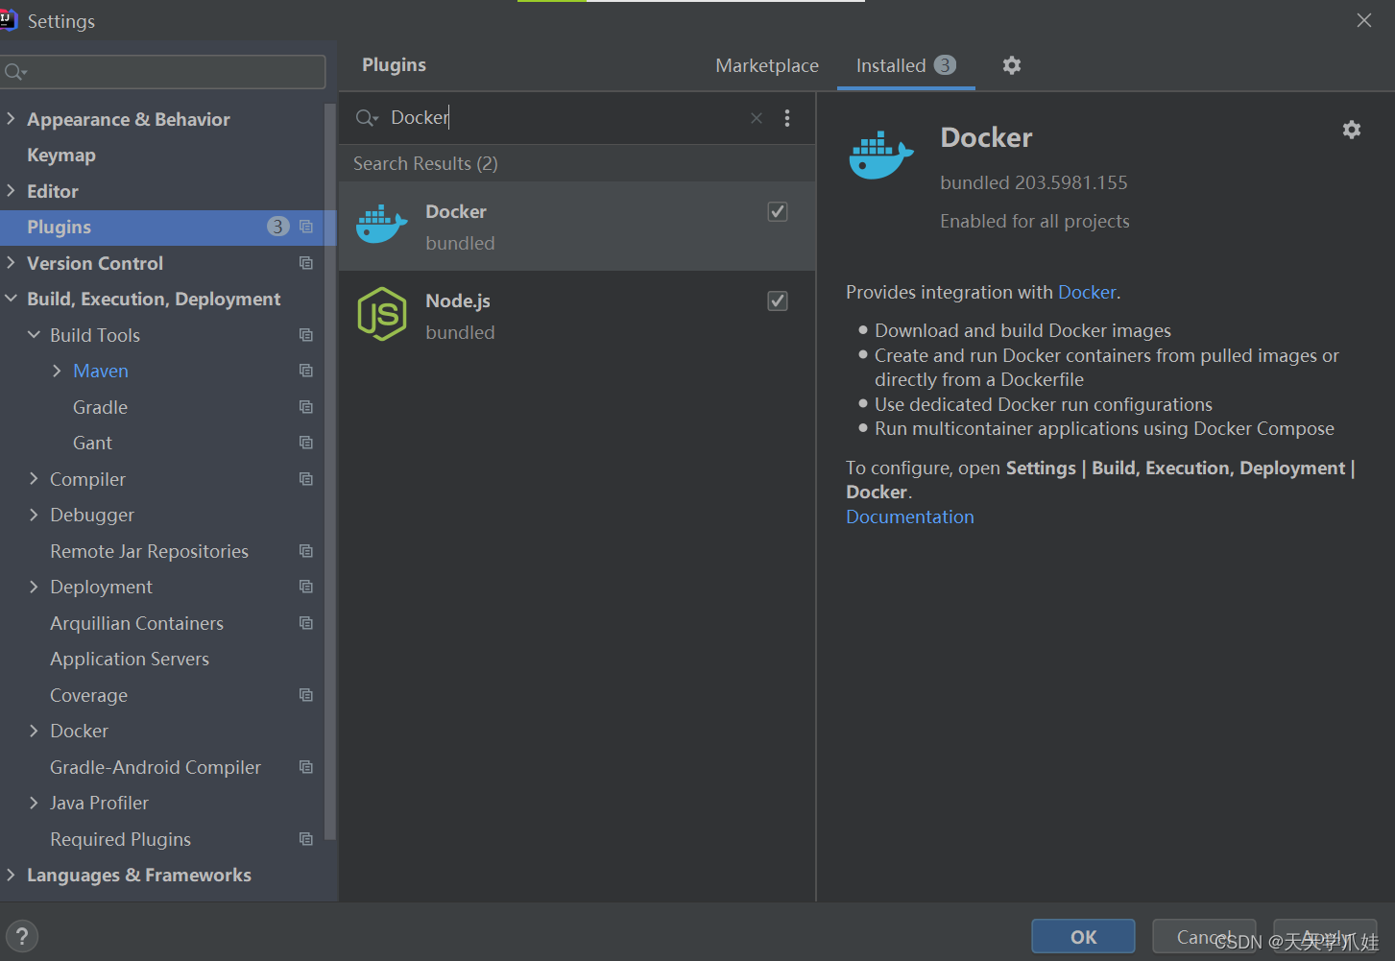Close the Settings dialog
Viewport: 1395px width, 961px height.
(x=1364, y=20)
